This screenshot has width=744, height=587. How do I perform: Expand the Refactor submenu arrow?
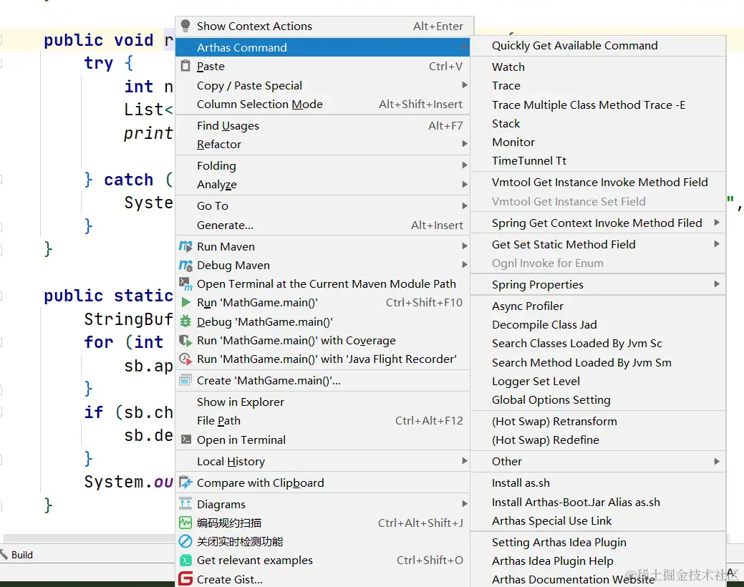pyautogui.click(x=465, y=144)
